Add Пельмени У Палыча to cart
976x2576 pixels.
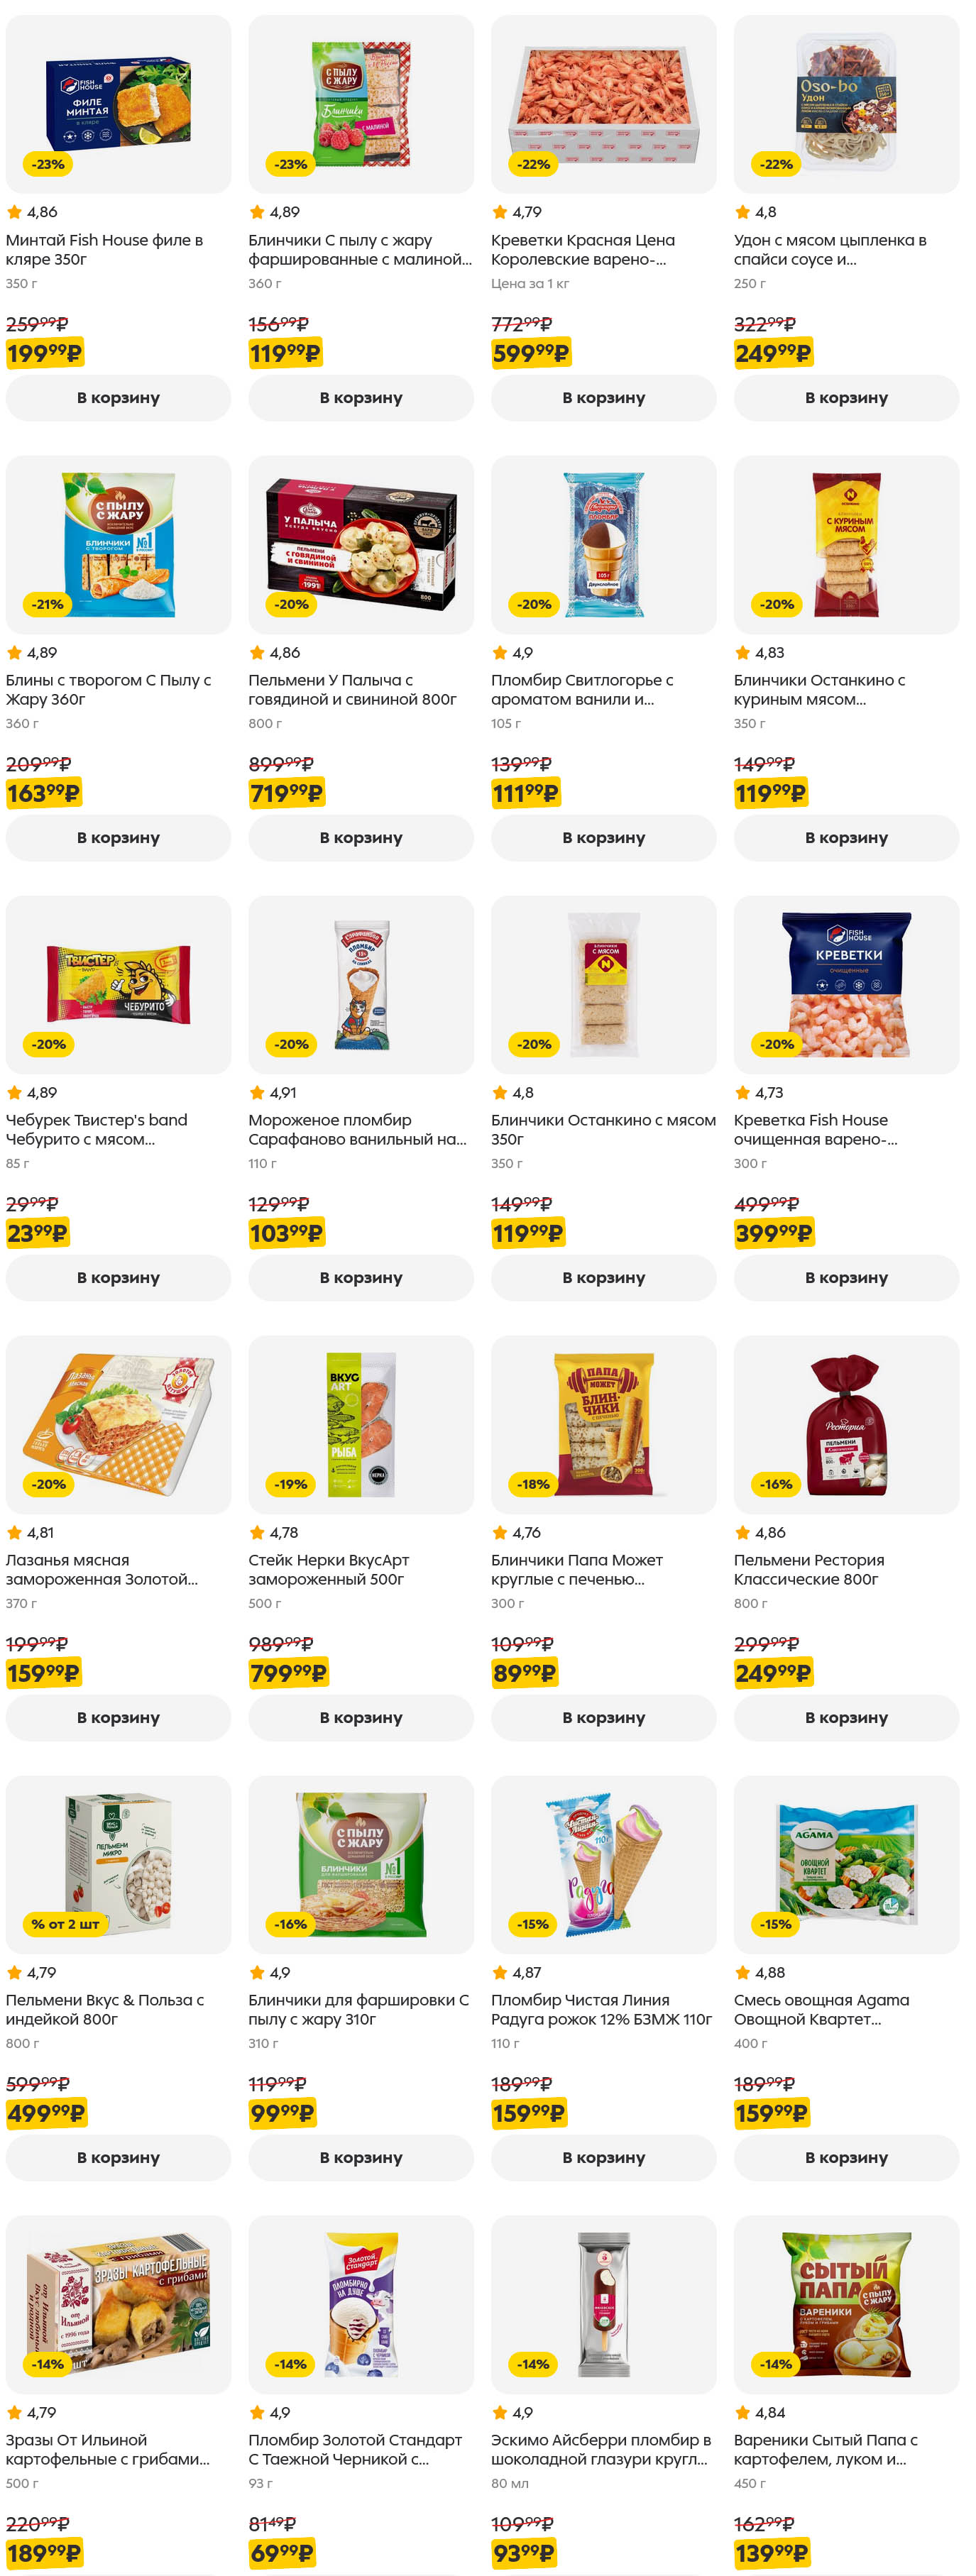click(x=361, y=838)
